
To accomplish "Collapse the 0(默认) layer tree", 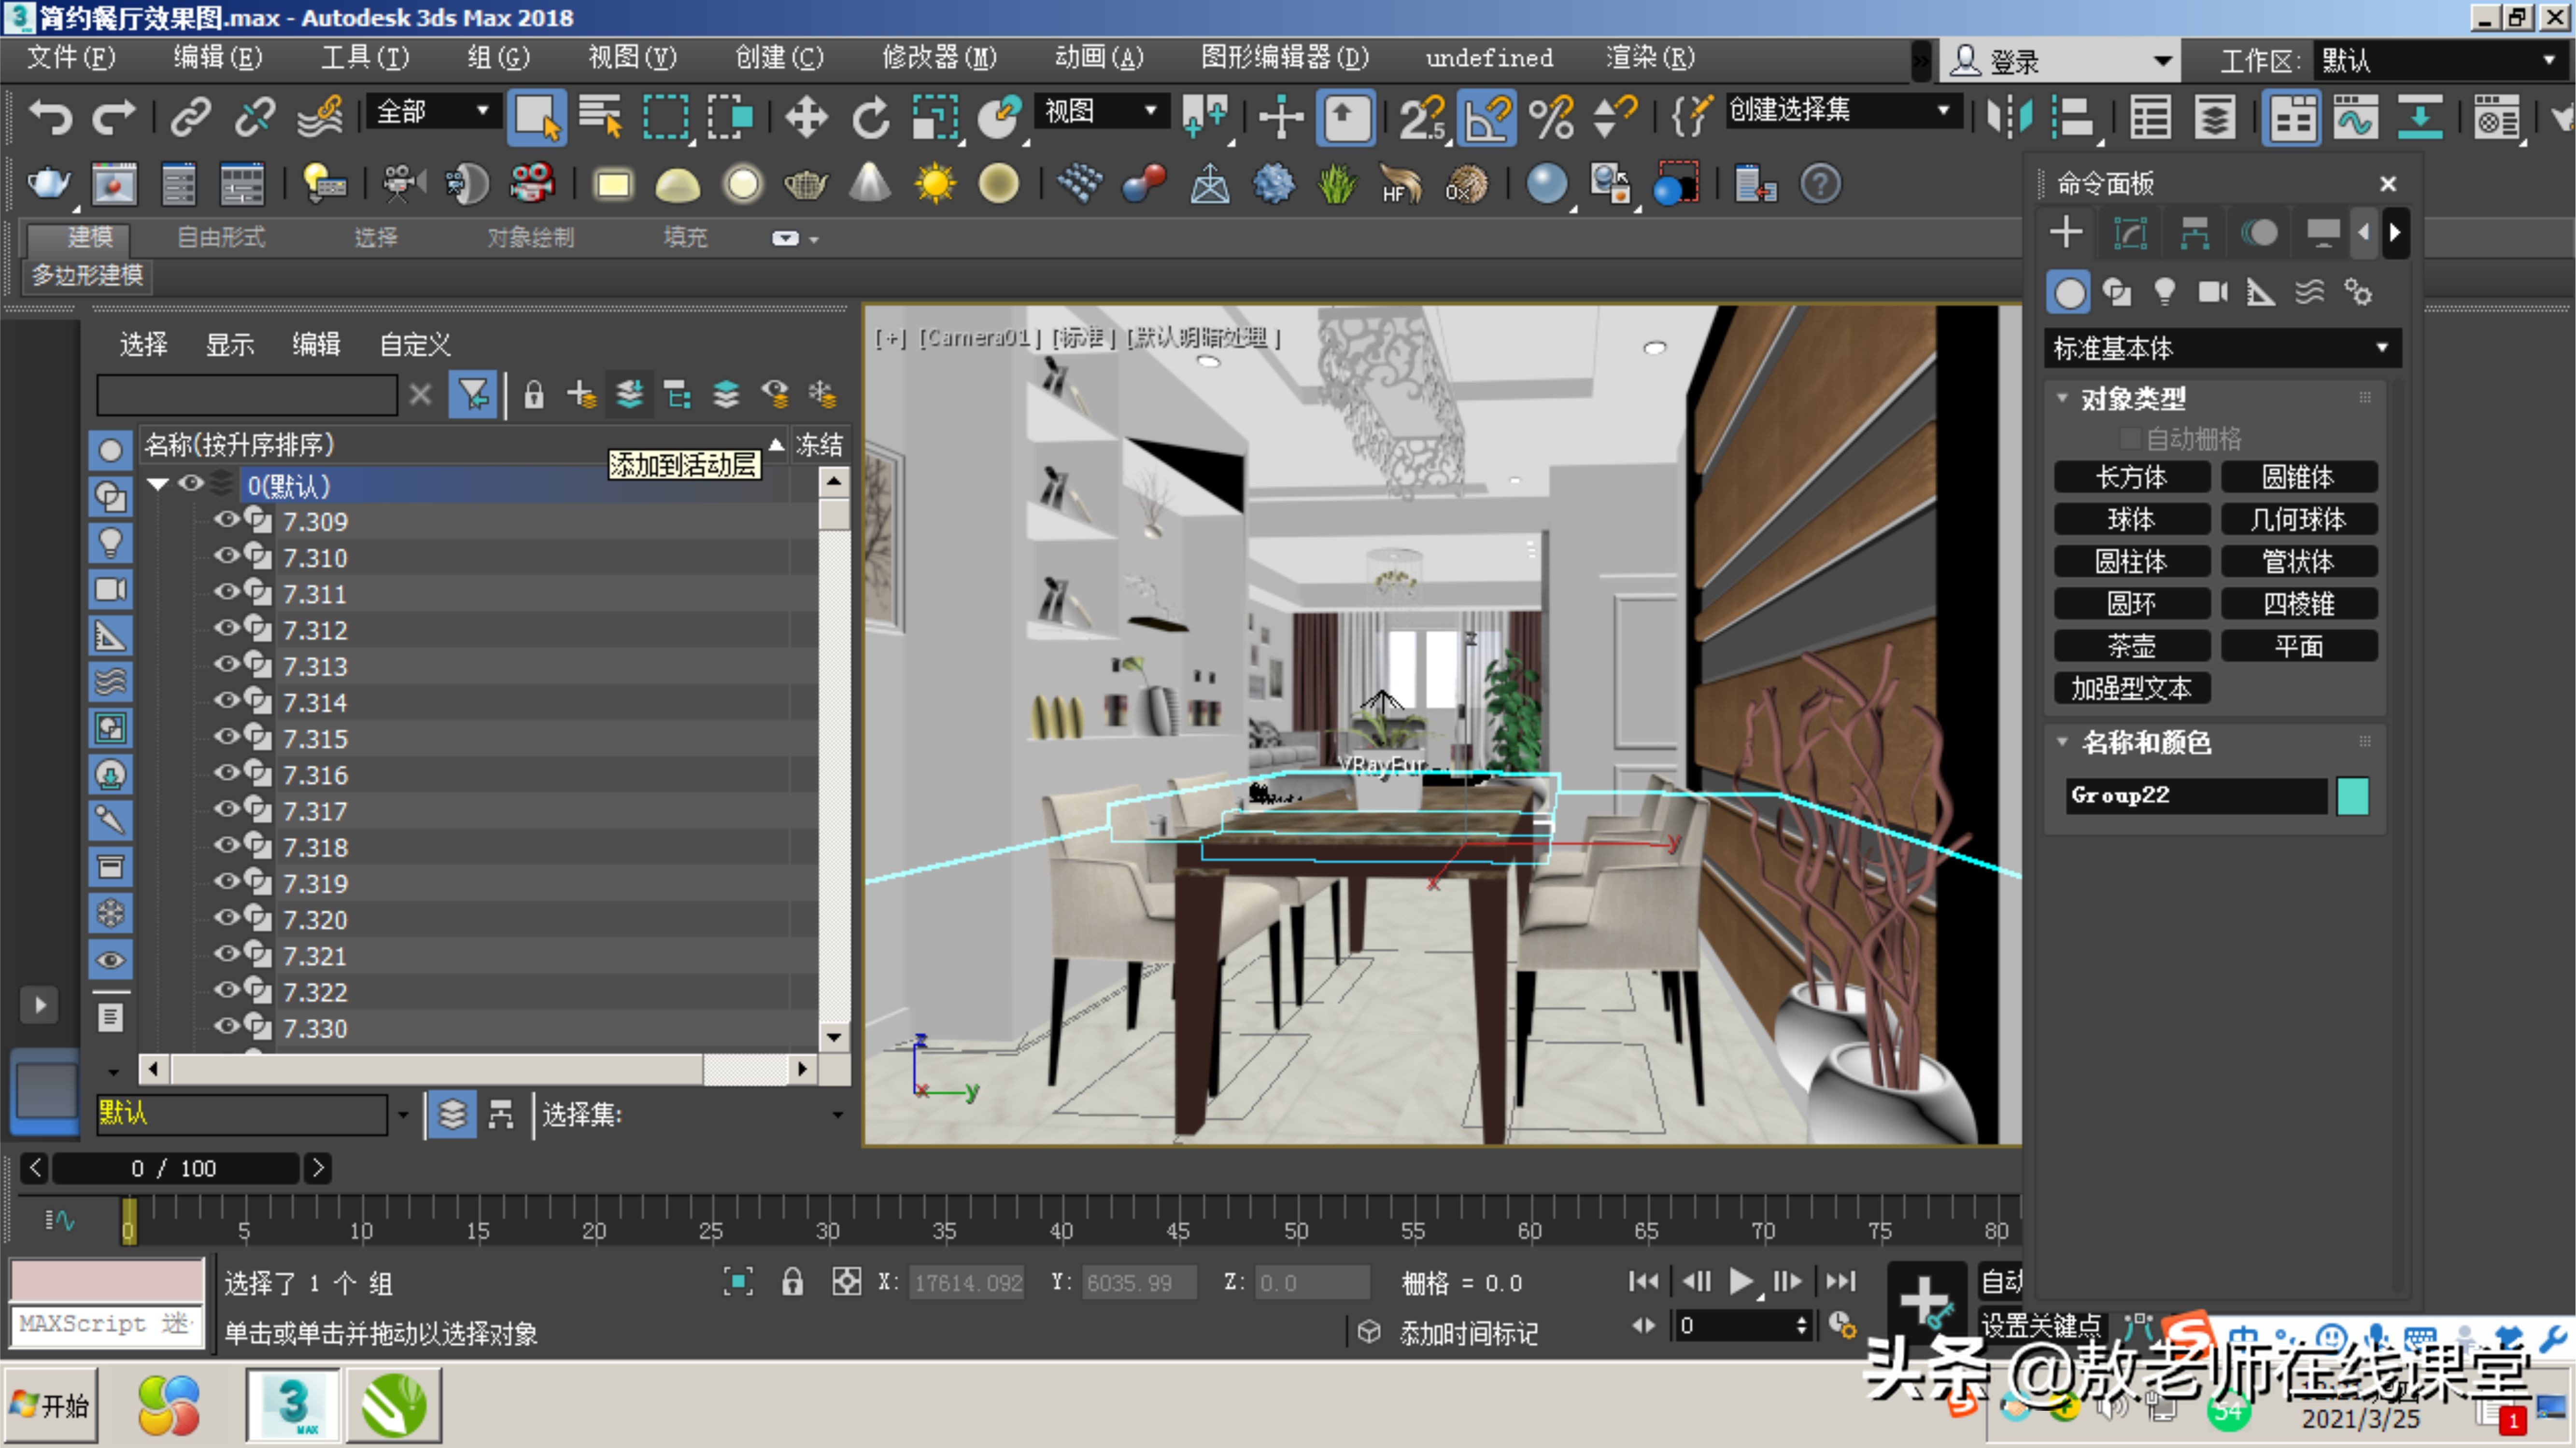I will tap(157, 484).
